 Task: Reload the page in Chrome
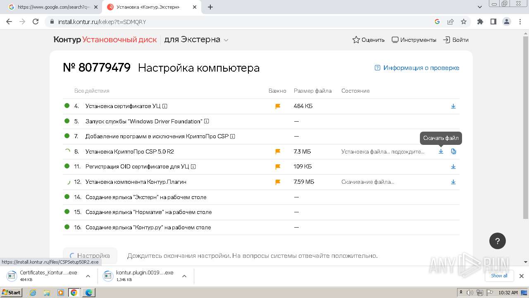36,22
